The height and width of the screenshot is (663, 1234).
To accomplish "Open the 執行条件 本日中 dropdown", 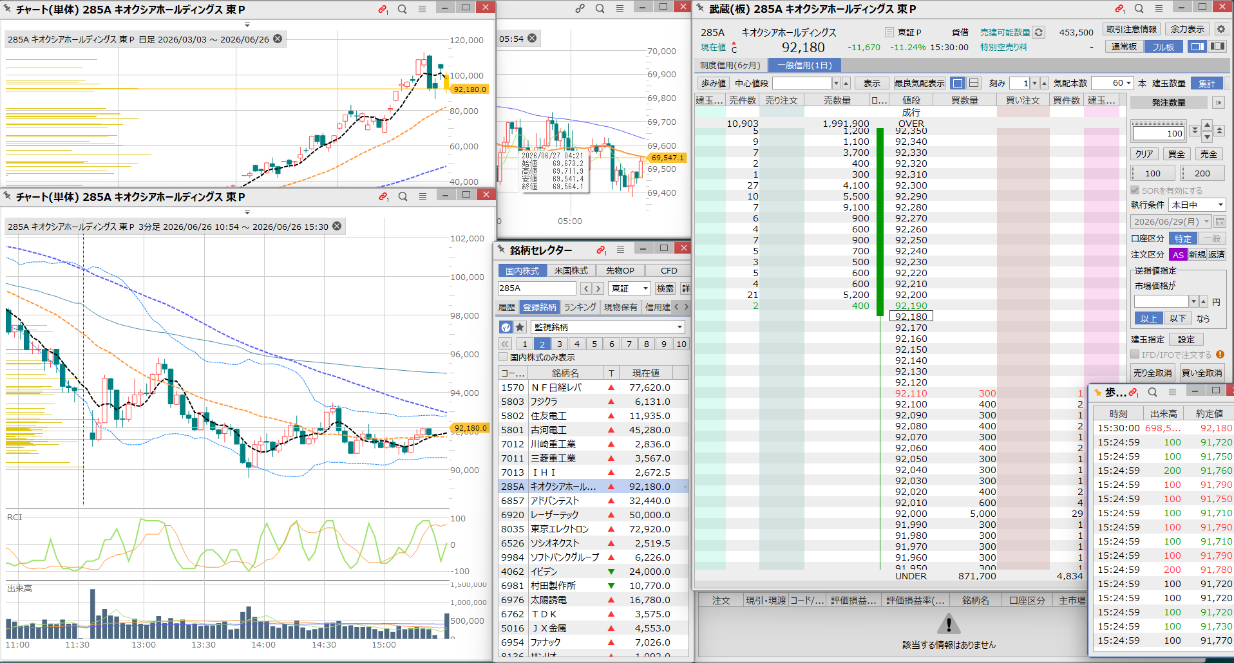I will 1197,205.
